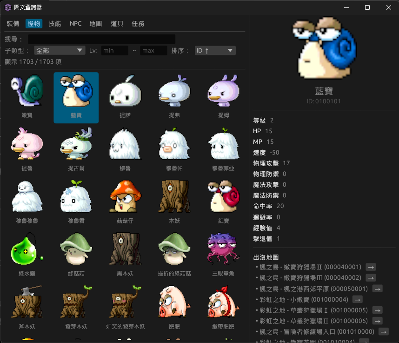Click the MP 15 stat row
Viewport: 399px width, 343px height.
point(263,141)
